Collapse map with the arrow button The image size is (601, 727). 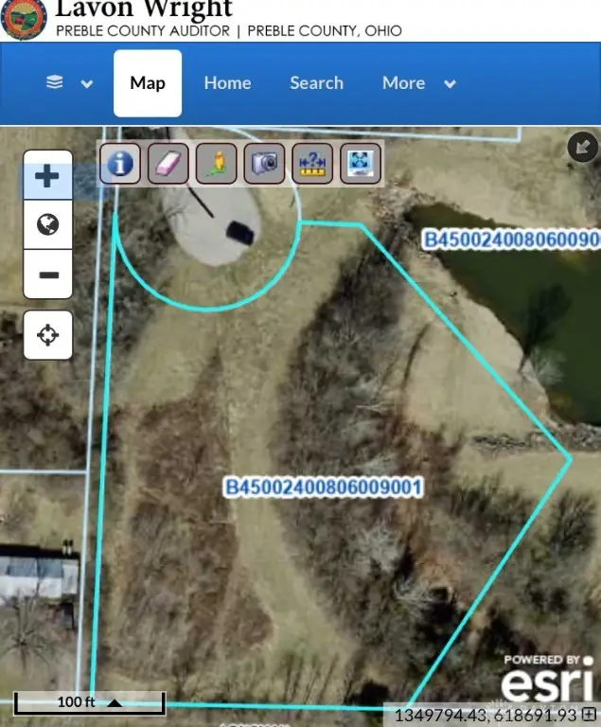[582, 147]
